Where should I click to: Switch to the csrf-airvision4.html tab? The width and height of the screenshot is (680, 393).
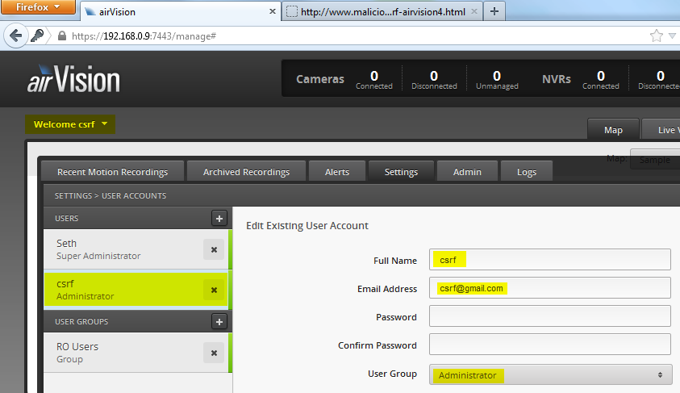[382, 11]
